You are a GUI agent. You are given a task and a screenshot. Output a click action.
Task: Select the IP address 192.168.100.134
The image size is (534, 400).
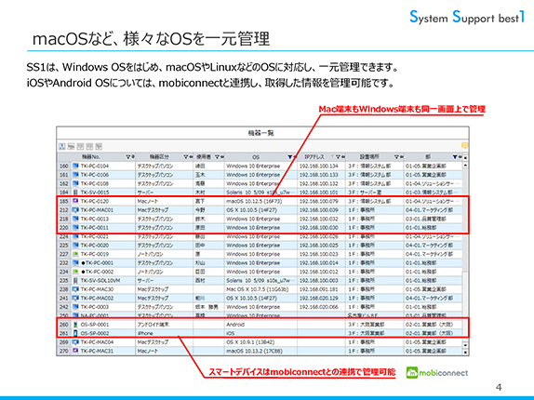[x=322, y=167]
